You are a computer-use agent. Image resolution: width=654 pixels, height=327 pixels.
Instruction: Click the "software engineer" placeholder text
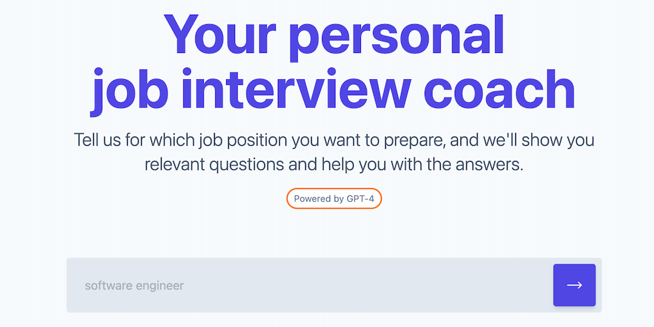pyautogui.click(x=134, y=285)
